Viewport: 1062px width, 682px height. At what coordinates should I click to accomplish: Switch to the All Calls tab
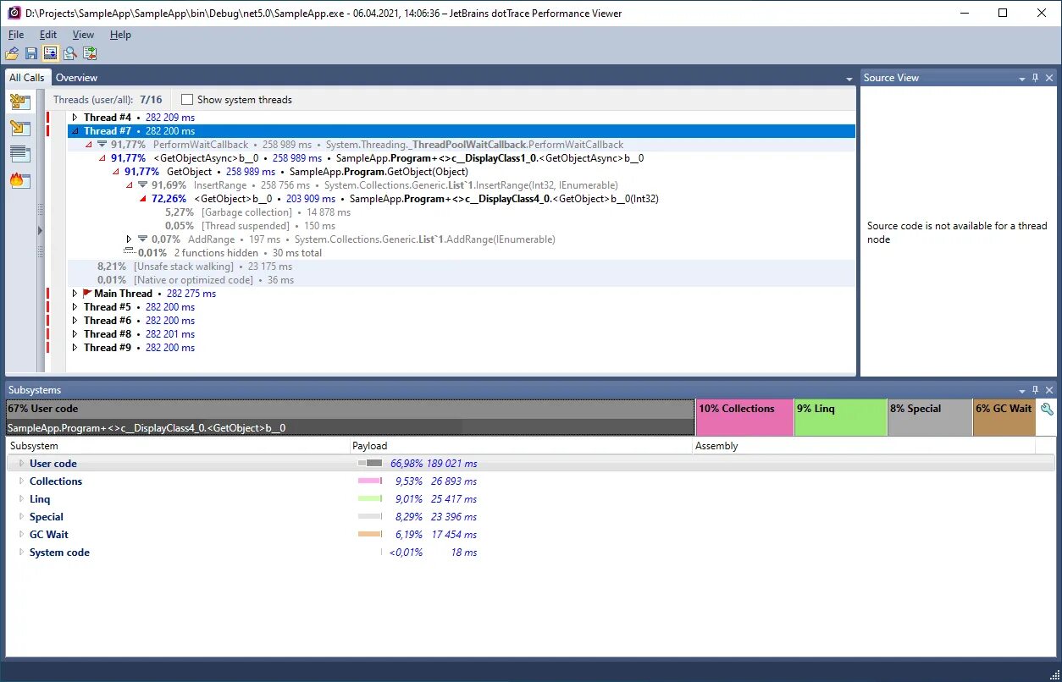pos(27,78)
